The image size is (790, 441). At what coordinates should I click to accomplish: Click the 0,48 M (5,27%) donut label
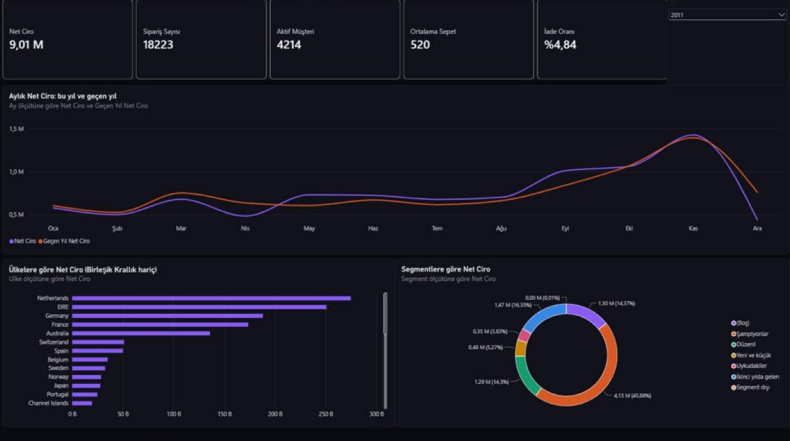pos(486,347)
